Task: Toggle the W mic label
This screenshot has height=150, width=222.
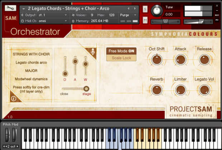Action: pyautogui.click(x=85, y=80)
